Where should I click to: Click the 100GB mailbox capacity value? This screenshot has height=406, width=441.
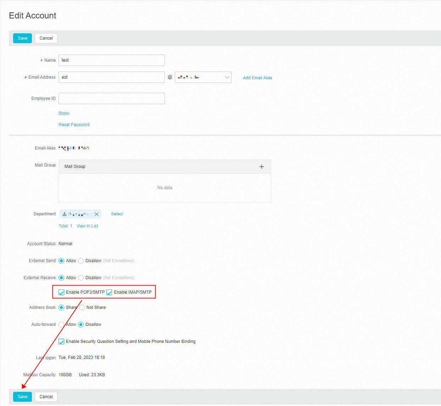point(65,375)
